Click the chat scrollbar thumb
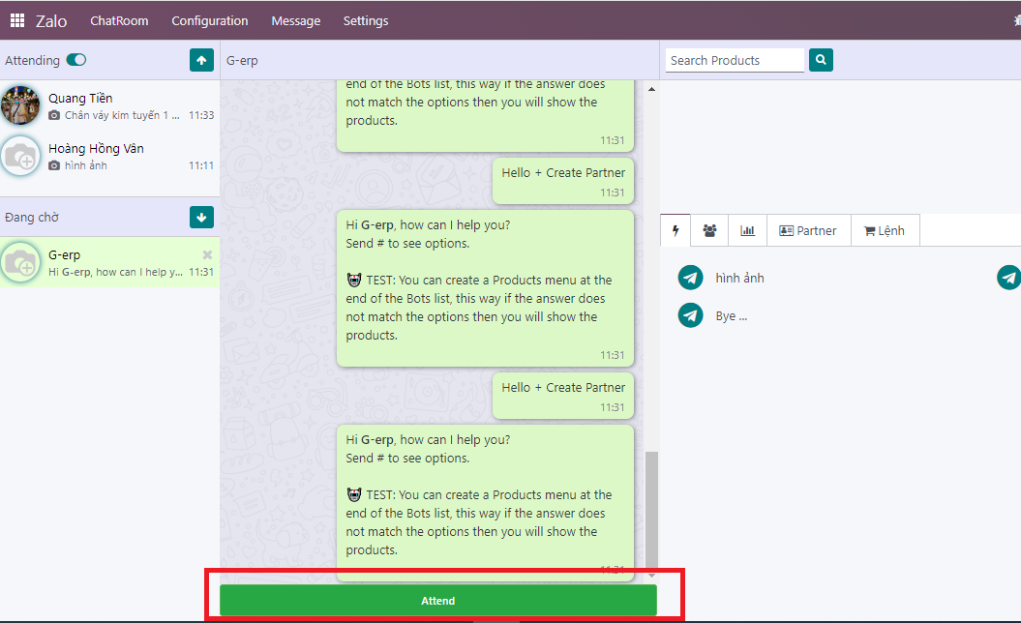Image resolution: width=1021 pixels, height=623 pixels. click(x=651, y=511)
